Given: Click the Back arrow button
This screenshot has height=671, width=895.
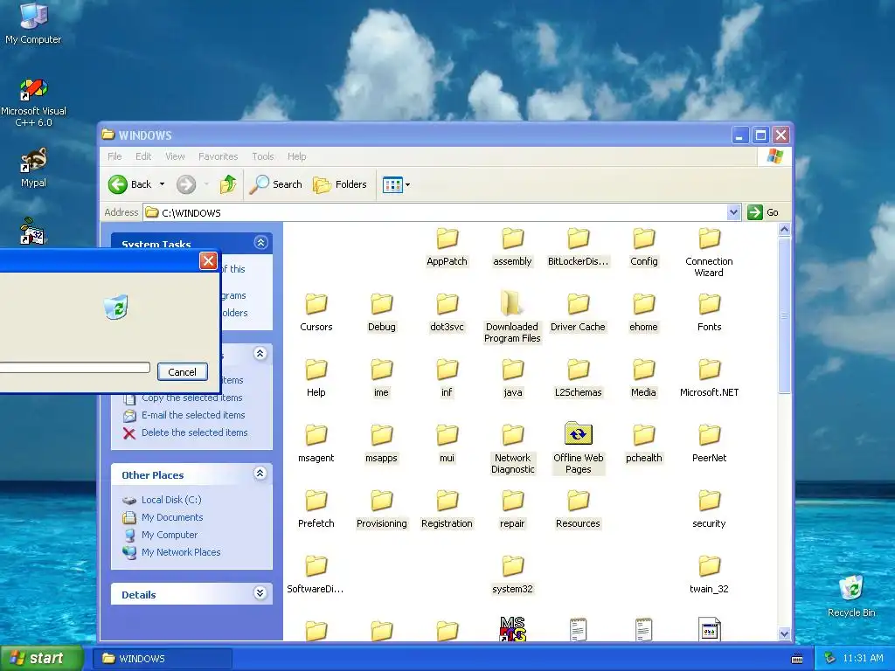Looking at the screenshot, I should pos(118,184).
